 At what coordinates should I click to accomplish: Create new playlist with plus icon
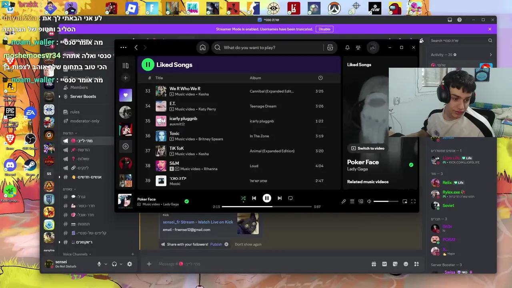pos(125,78)
